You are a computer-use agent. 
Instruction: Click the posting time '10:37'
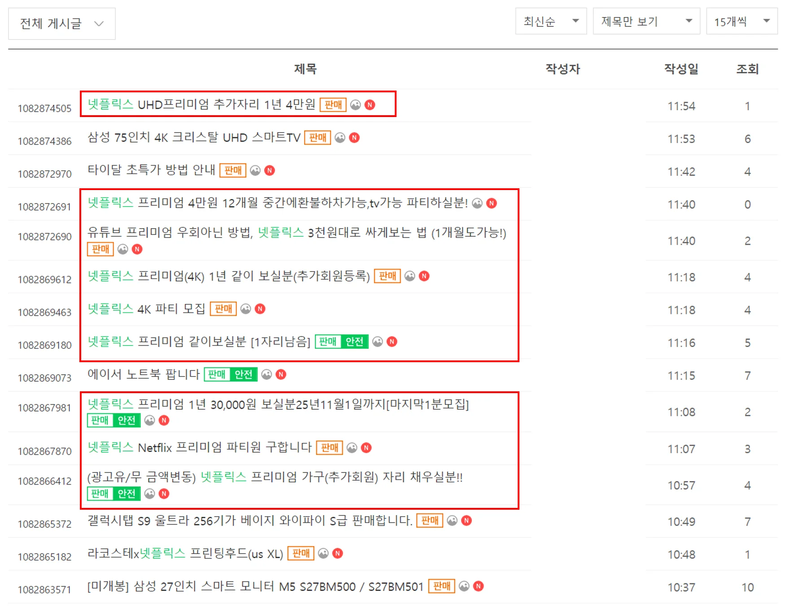[681, 587]
